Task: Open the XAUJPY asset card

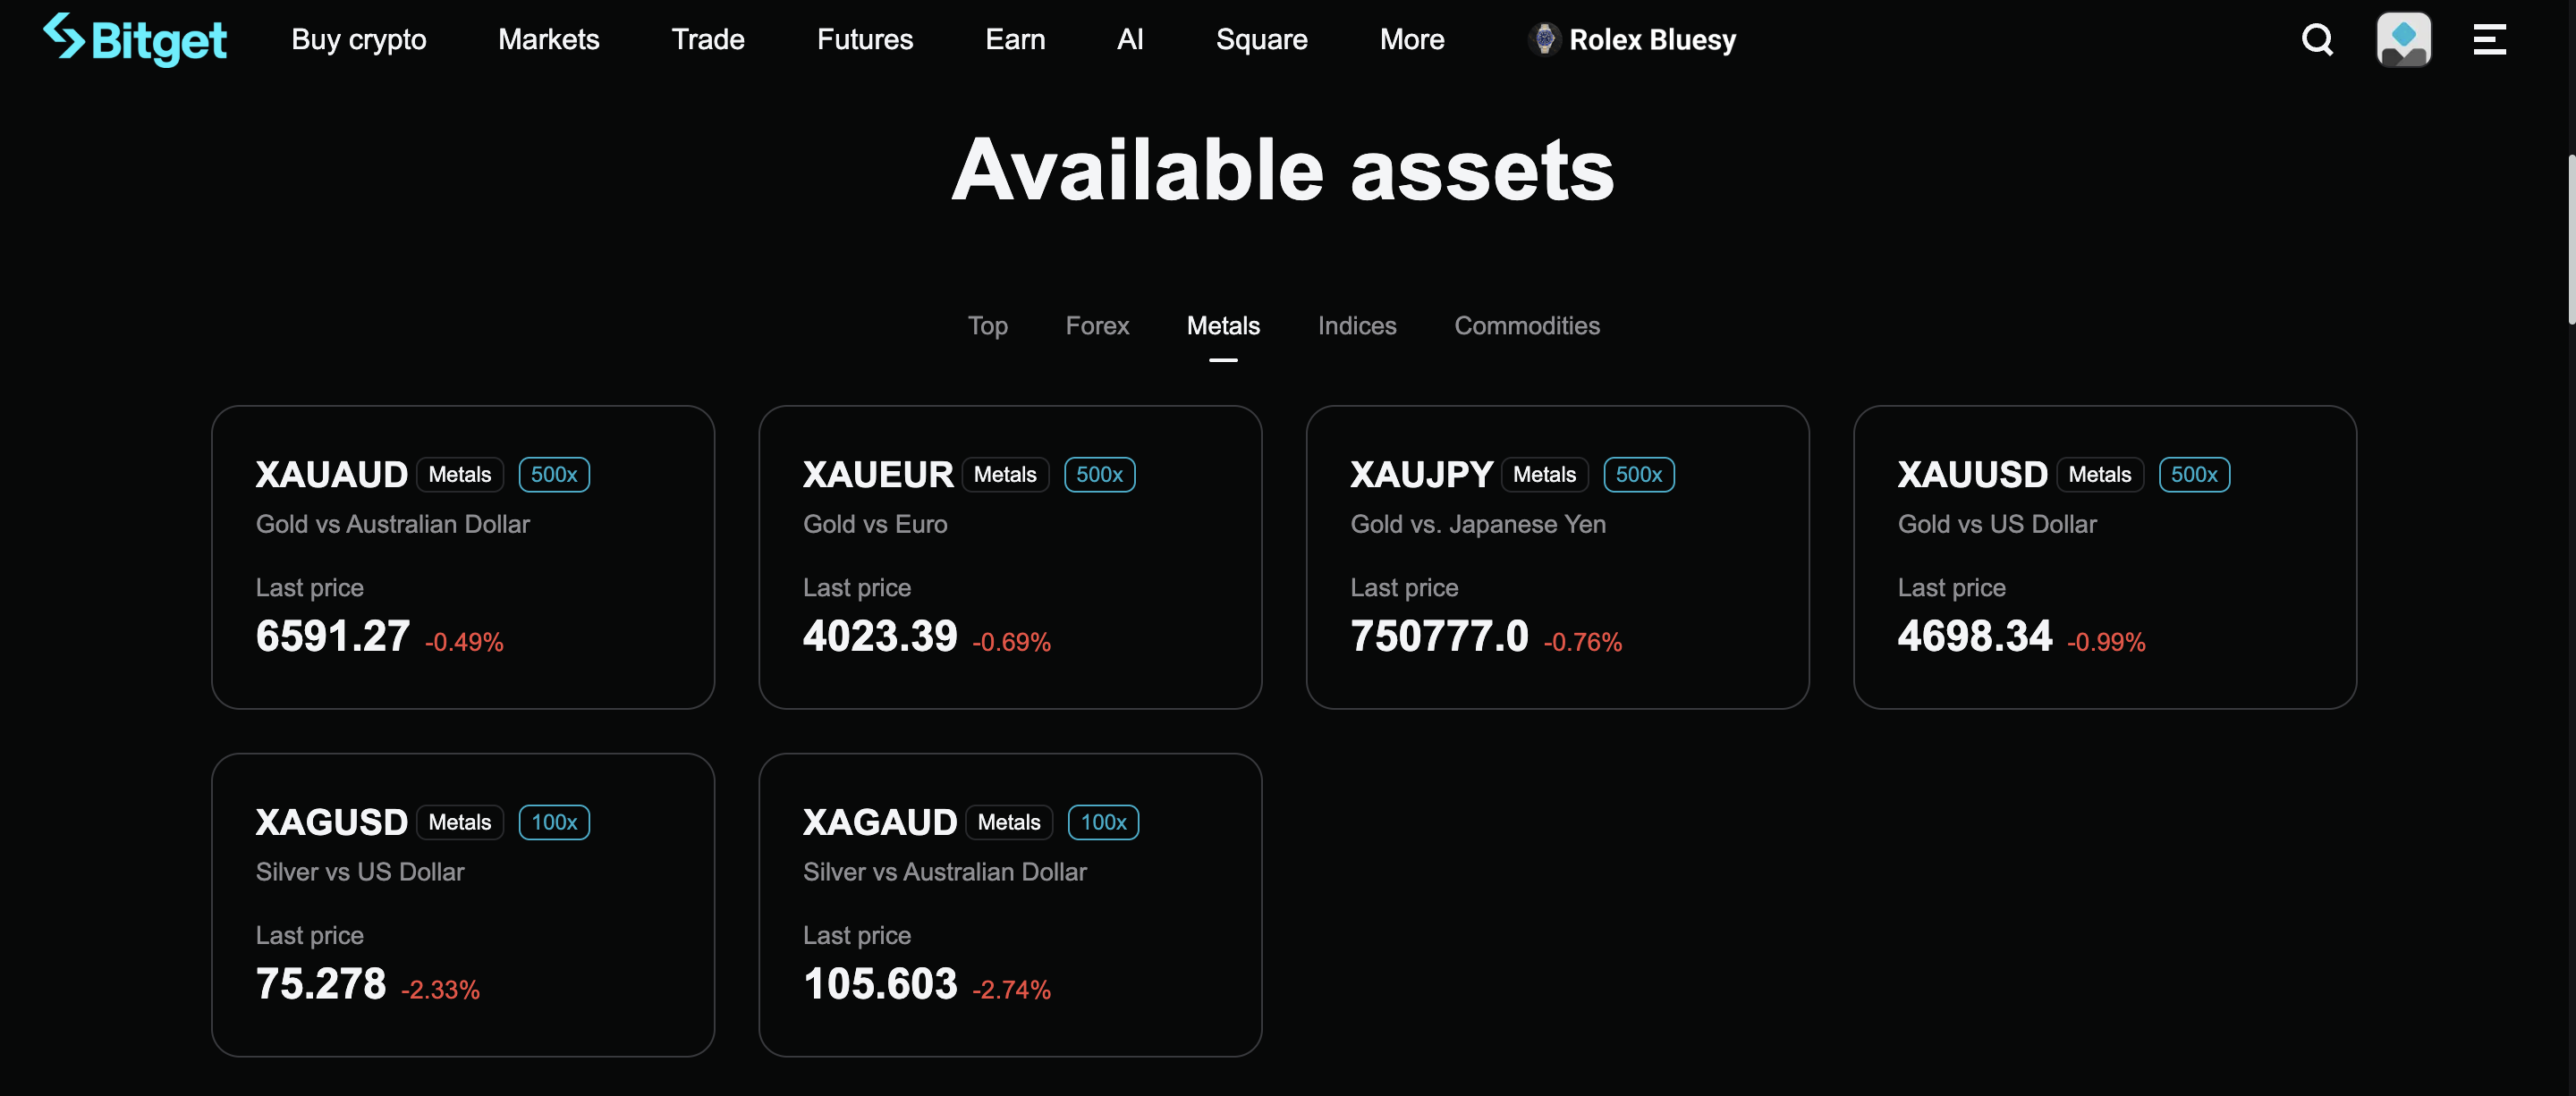Action: point(1558,556)
